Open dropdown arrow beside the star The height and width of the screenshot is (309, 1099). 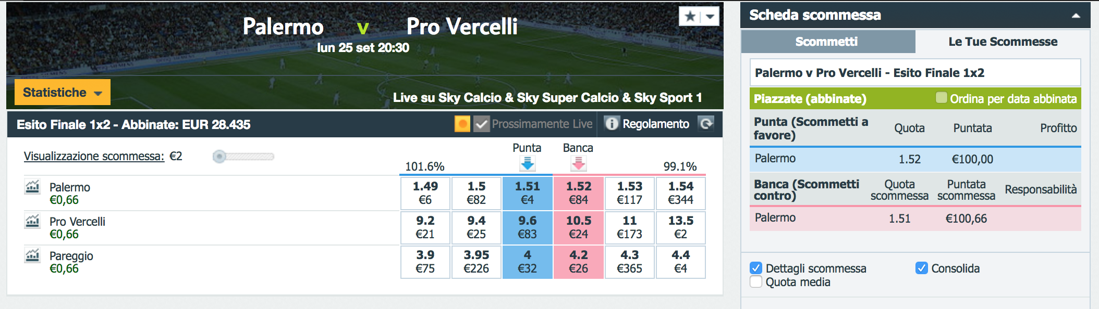[710, 16]
